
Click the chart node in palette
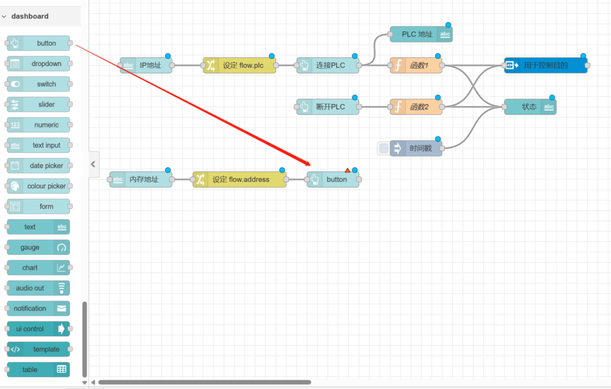pos(38,268)
